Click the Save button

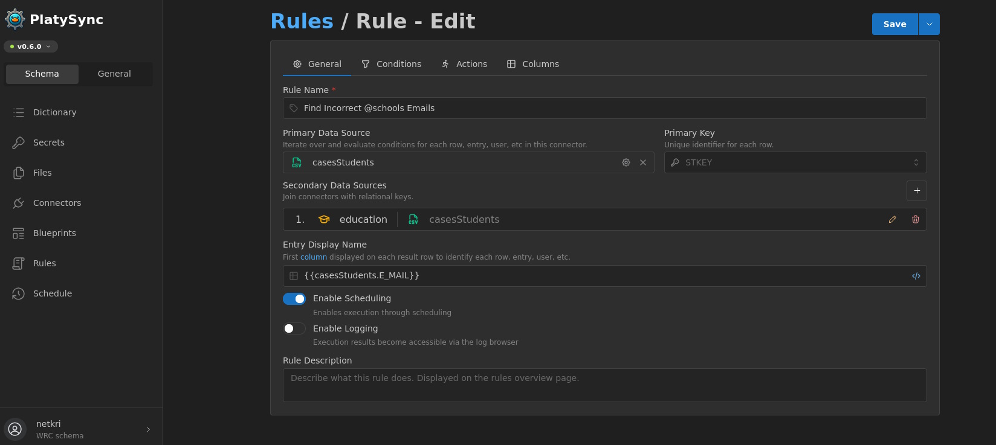(894, 24)
